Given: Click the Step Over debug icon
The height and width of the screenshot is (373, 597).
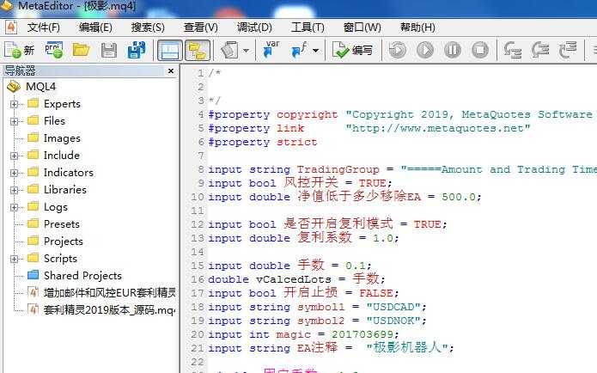Looking at the screenshot, I should click(540, 50).
